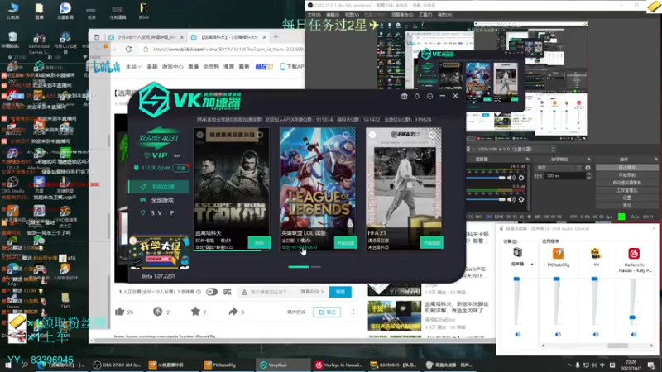Mute YY in volume mixer
This screenshot has width=662, height=372.
point(596,335)
